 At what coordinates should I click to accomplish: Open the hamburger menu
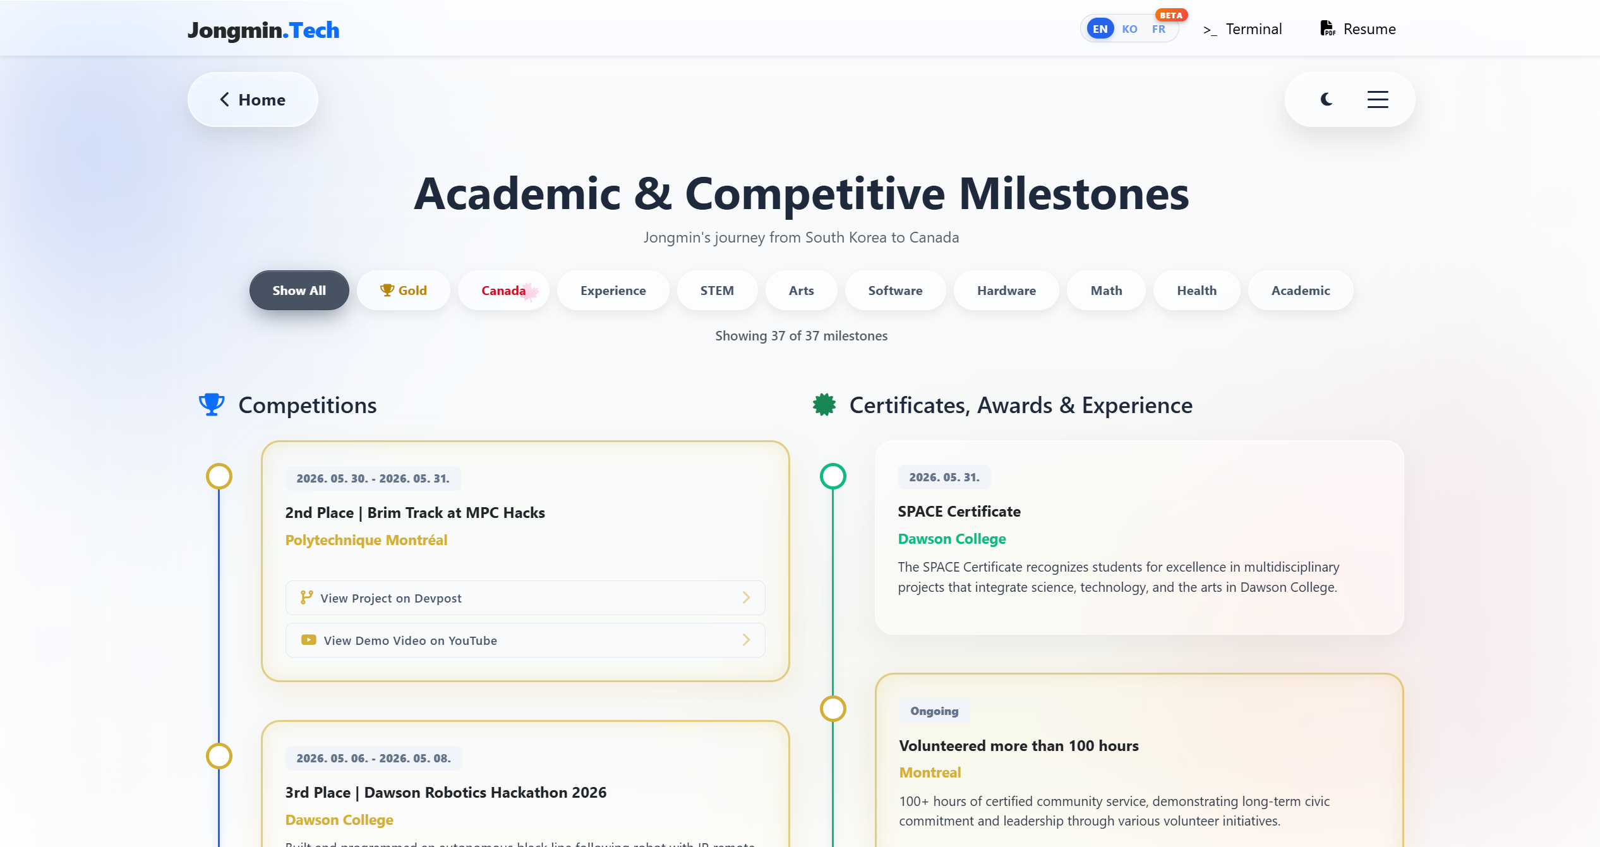pyautogui.click(x=1378, y=99)
